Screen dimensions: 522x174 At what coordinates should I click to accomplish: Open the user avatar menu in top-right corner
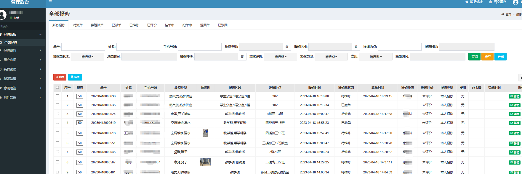pyautogui.click(x=515, y=2)
